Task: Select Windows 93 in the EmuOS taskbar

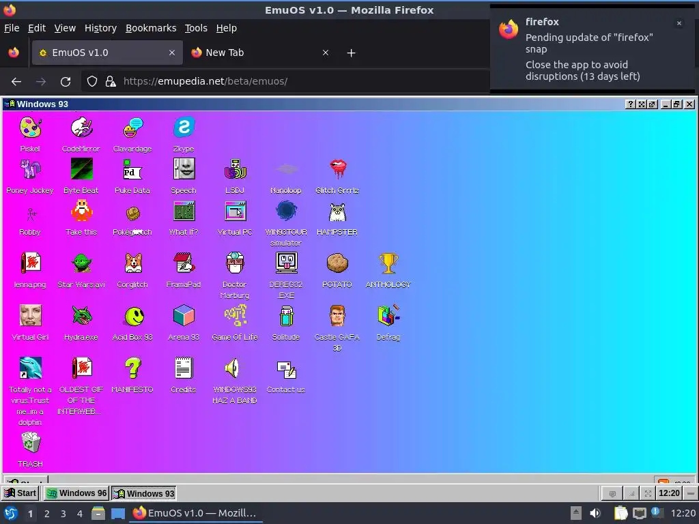Action: click(x=143, y=493)
